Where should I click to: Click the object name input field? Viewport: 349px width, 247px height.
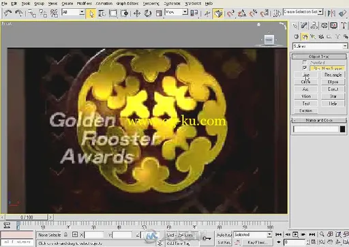point(316,129)
